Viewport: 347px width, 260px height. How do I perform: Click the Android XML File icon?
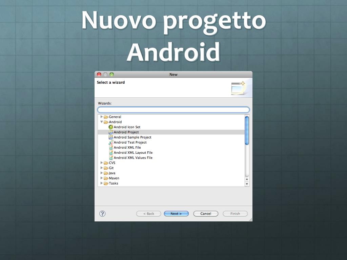click(111, 148)
